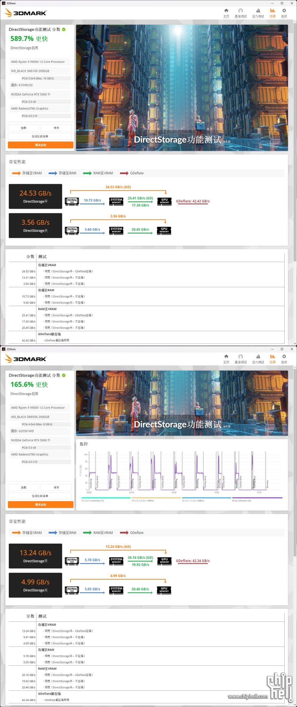
Task: Toggle the blue drive write rate legend bar
Action: [207, 498]
